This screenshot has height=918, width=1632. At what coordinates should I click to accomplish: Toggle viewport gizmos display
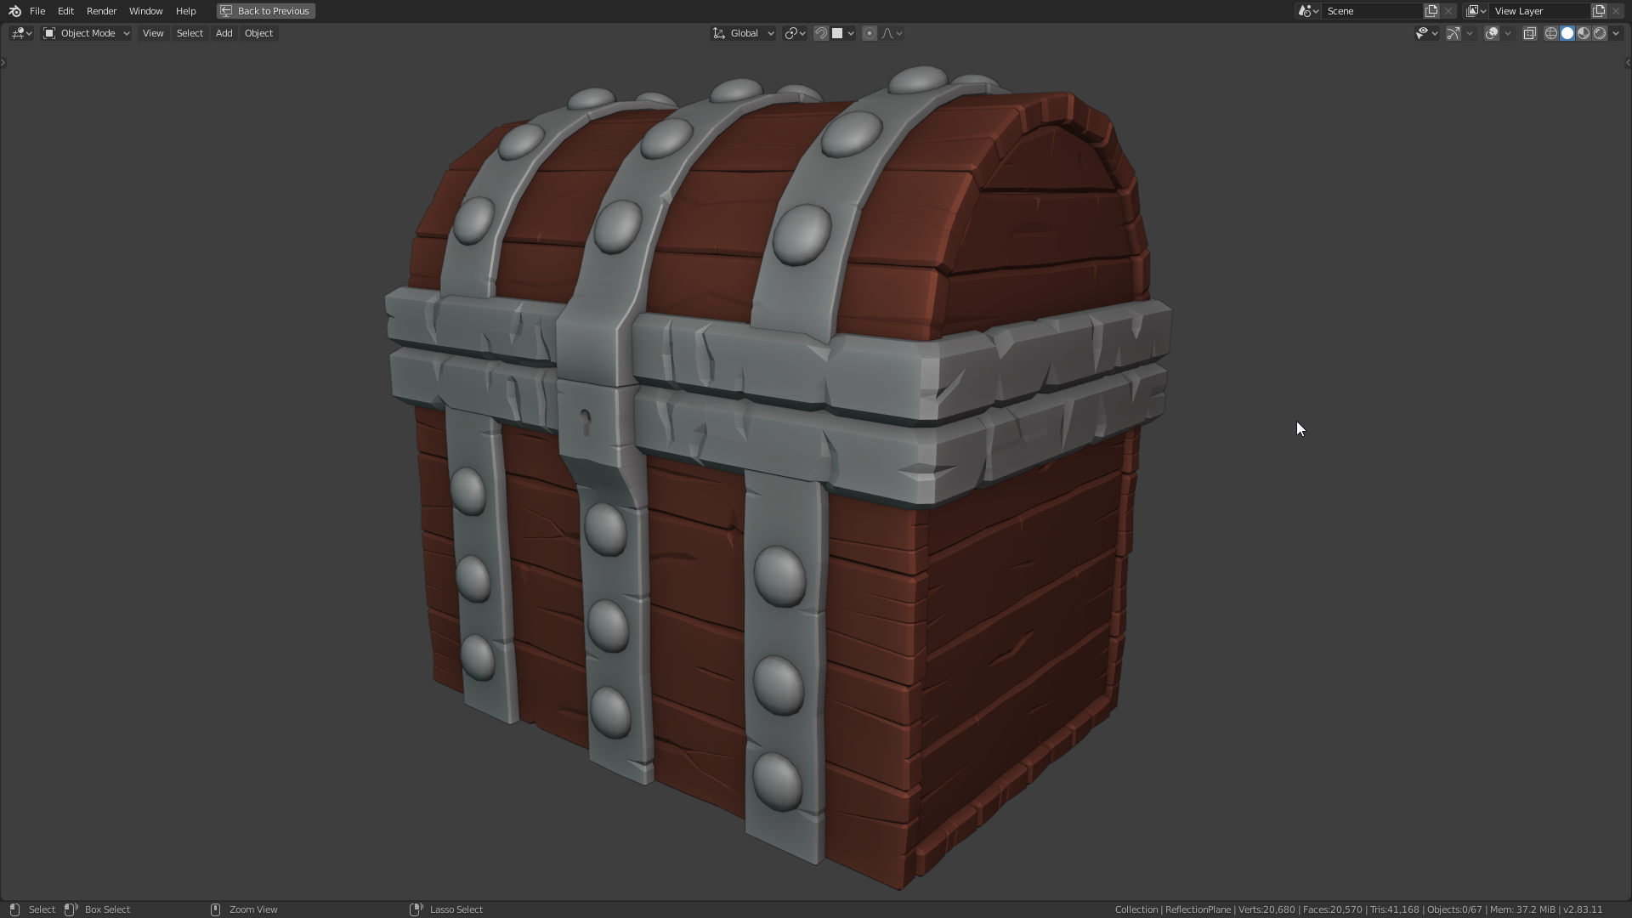tap(1453, 33)
